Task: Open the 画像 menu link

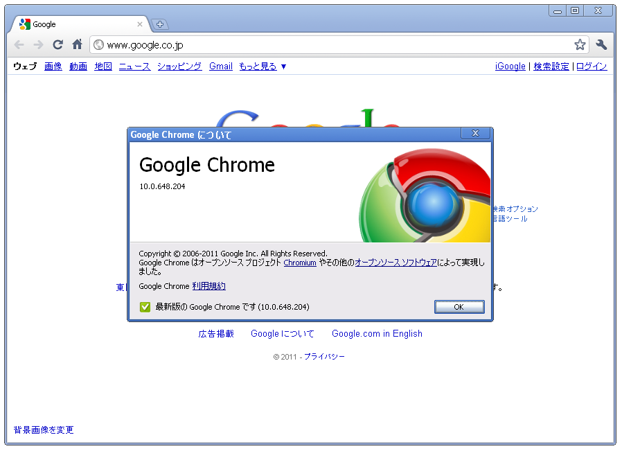Action: [x=53, y=67]
